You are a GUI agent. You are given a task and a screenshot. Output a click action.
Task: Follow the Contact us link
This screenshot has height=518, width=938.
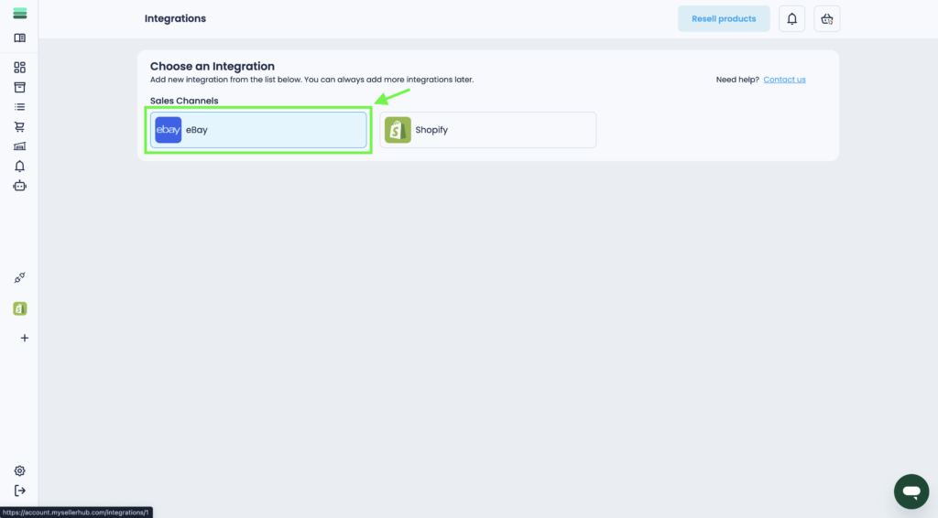[784, 80]
